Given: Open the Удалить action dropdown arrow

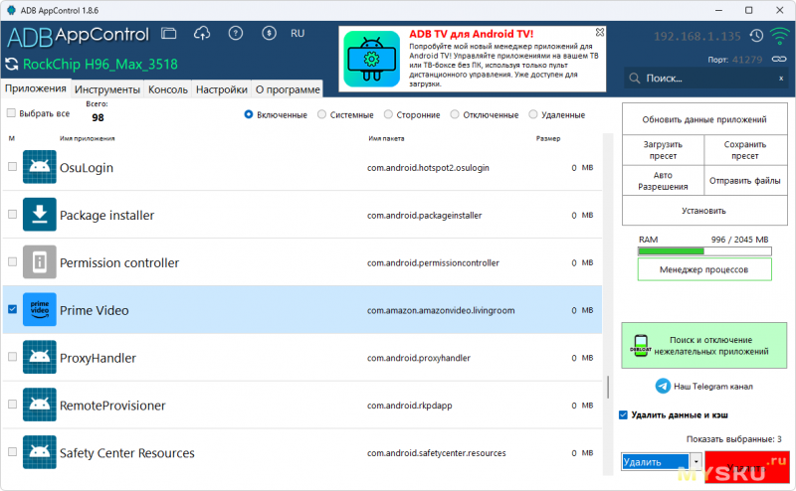Looking at the screenshot, I should tap(696, 461).
